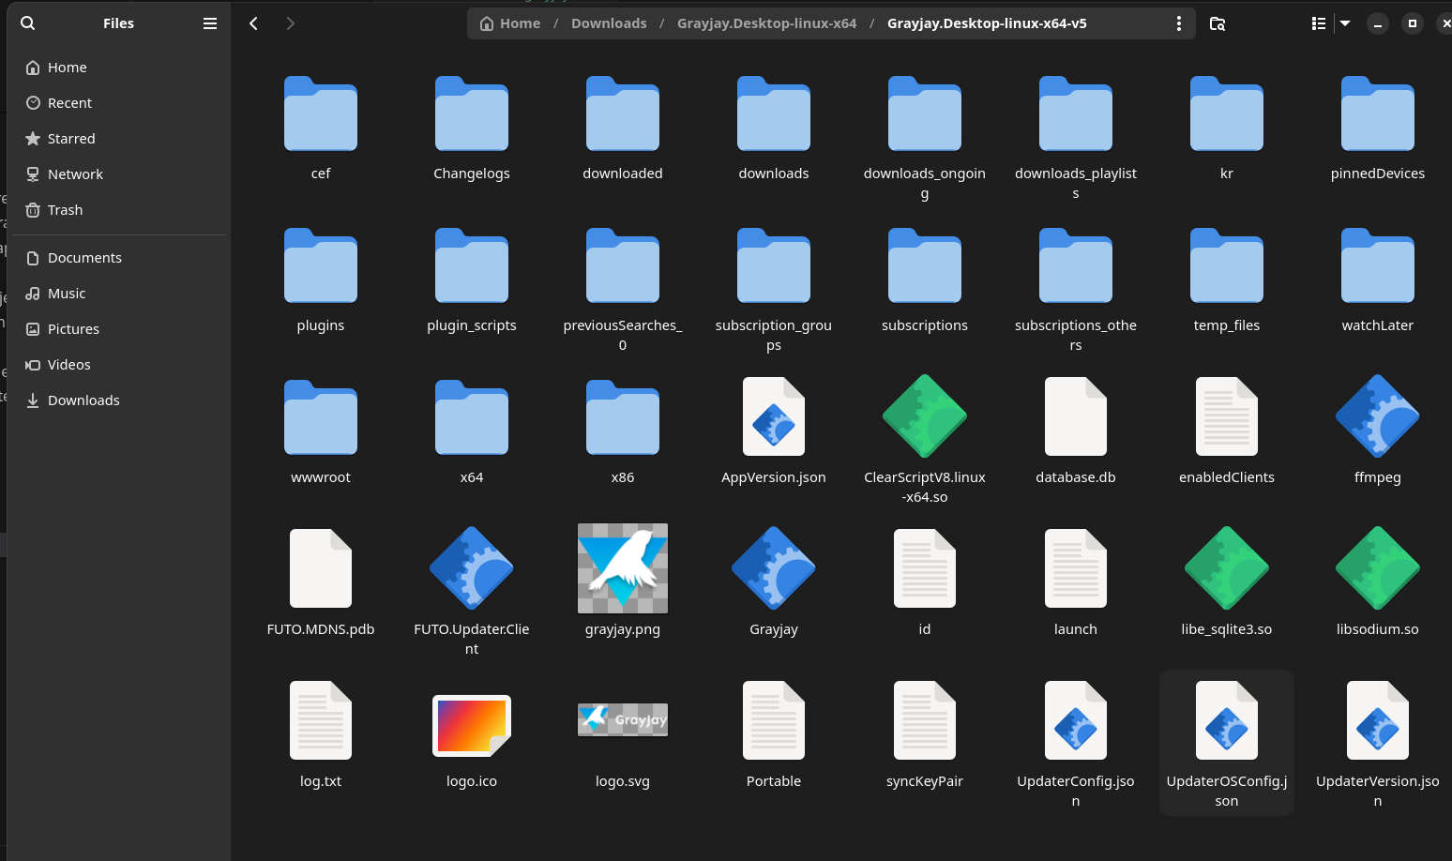Select the x64 folder
The image size is (1452, 861).
click(472, 417)
